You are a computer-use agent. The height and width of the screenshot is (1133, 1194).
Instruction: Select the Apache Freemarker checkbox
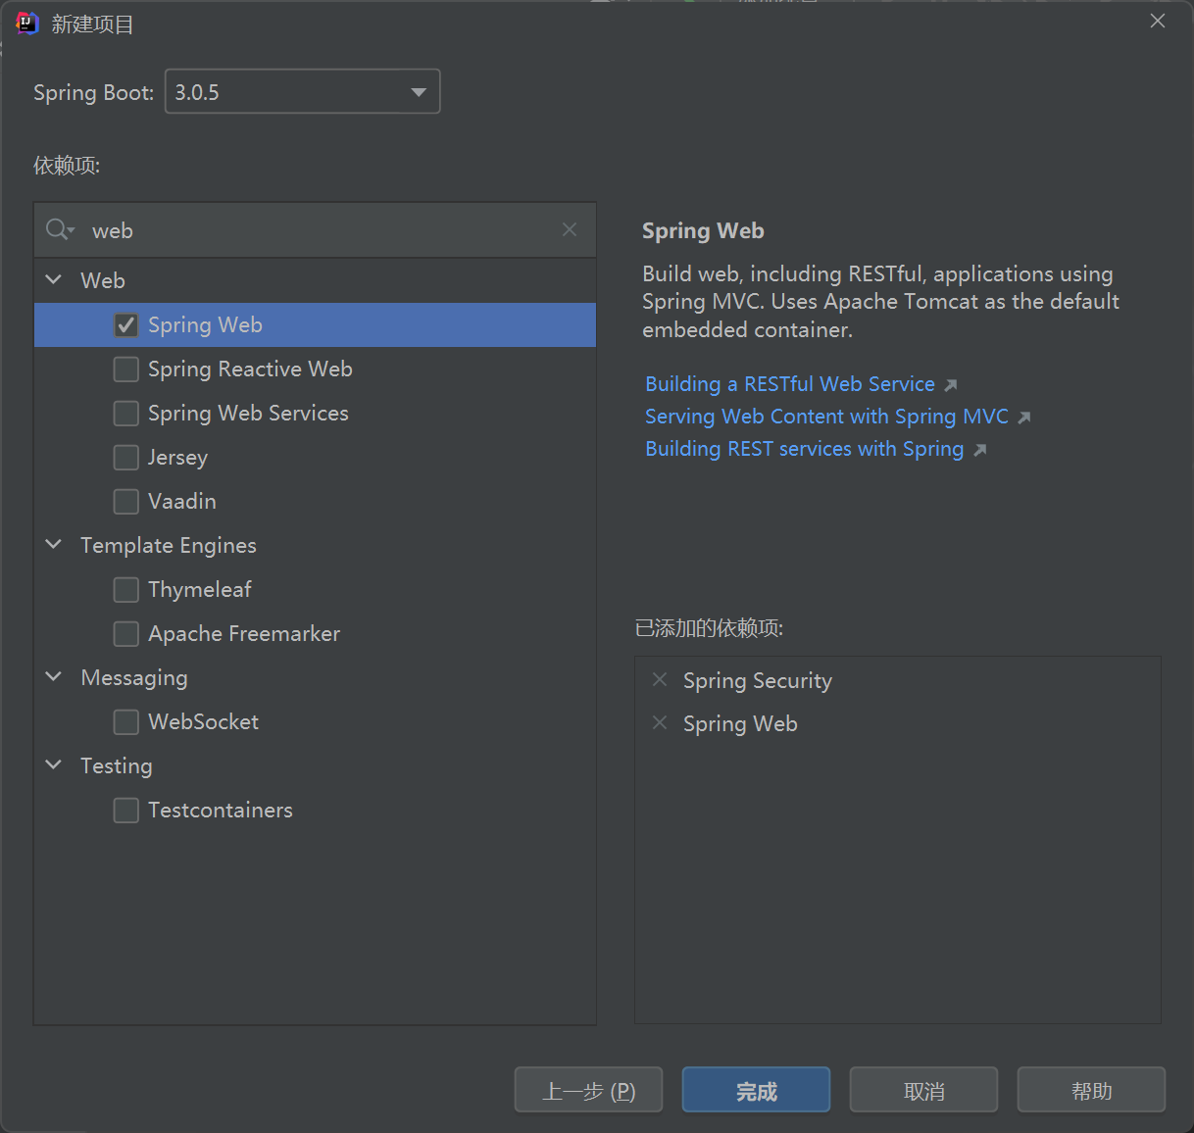125,633
